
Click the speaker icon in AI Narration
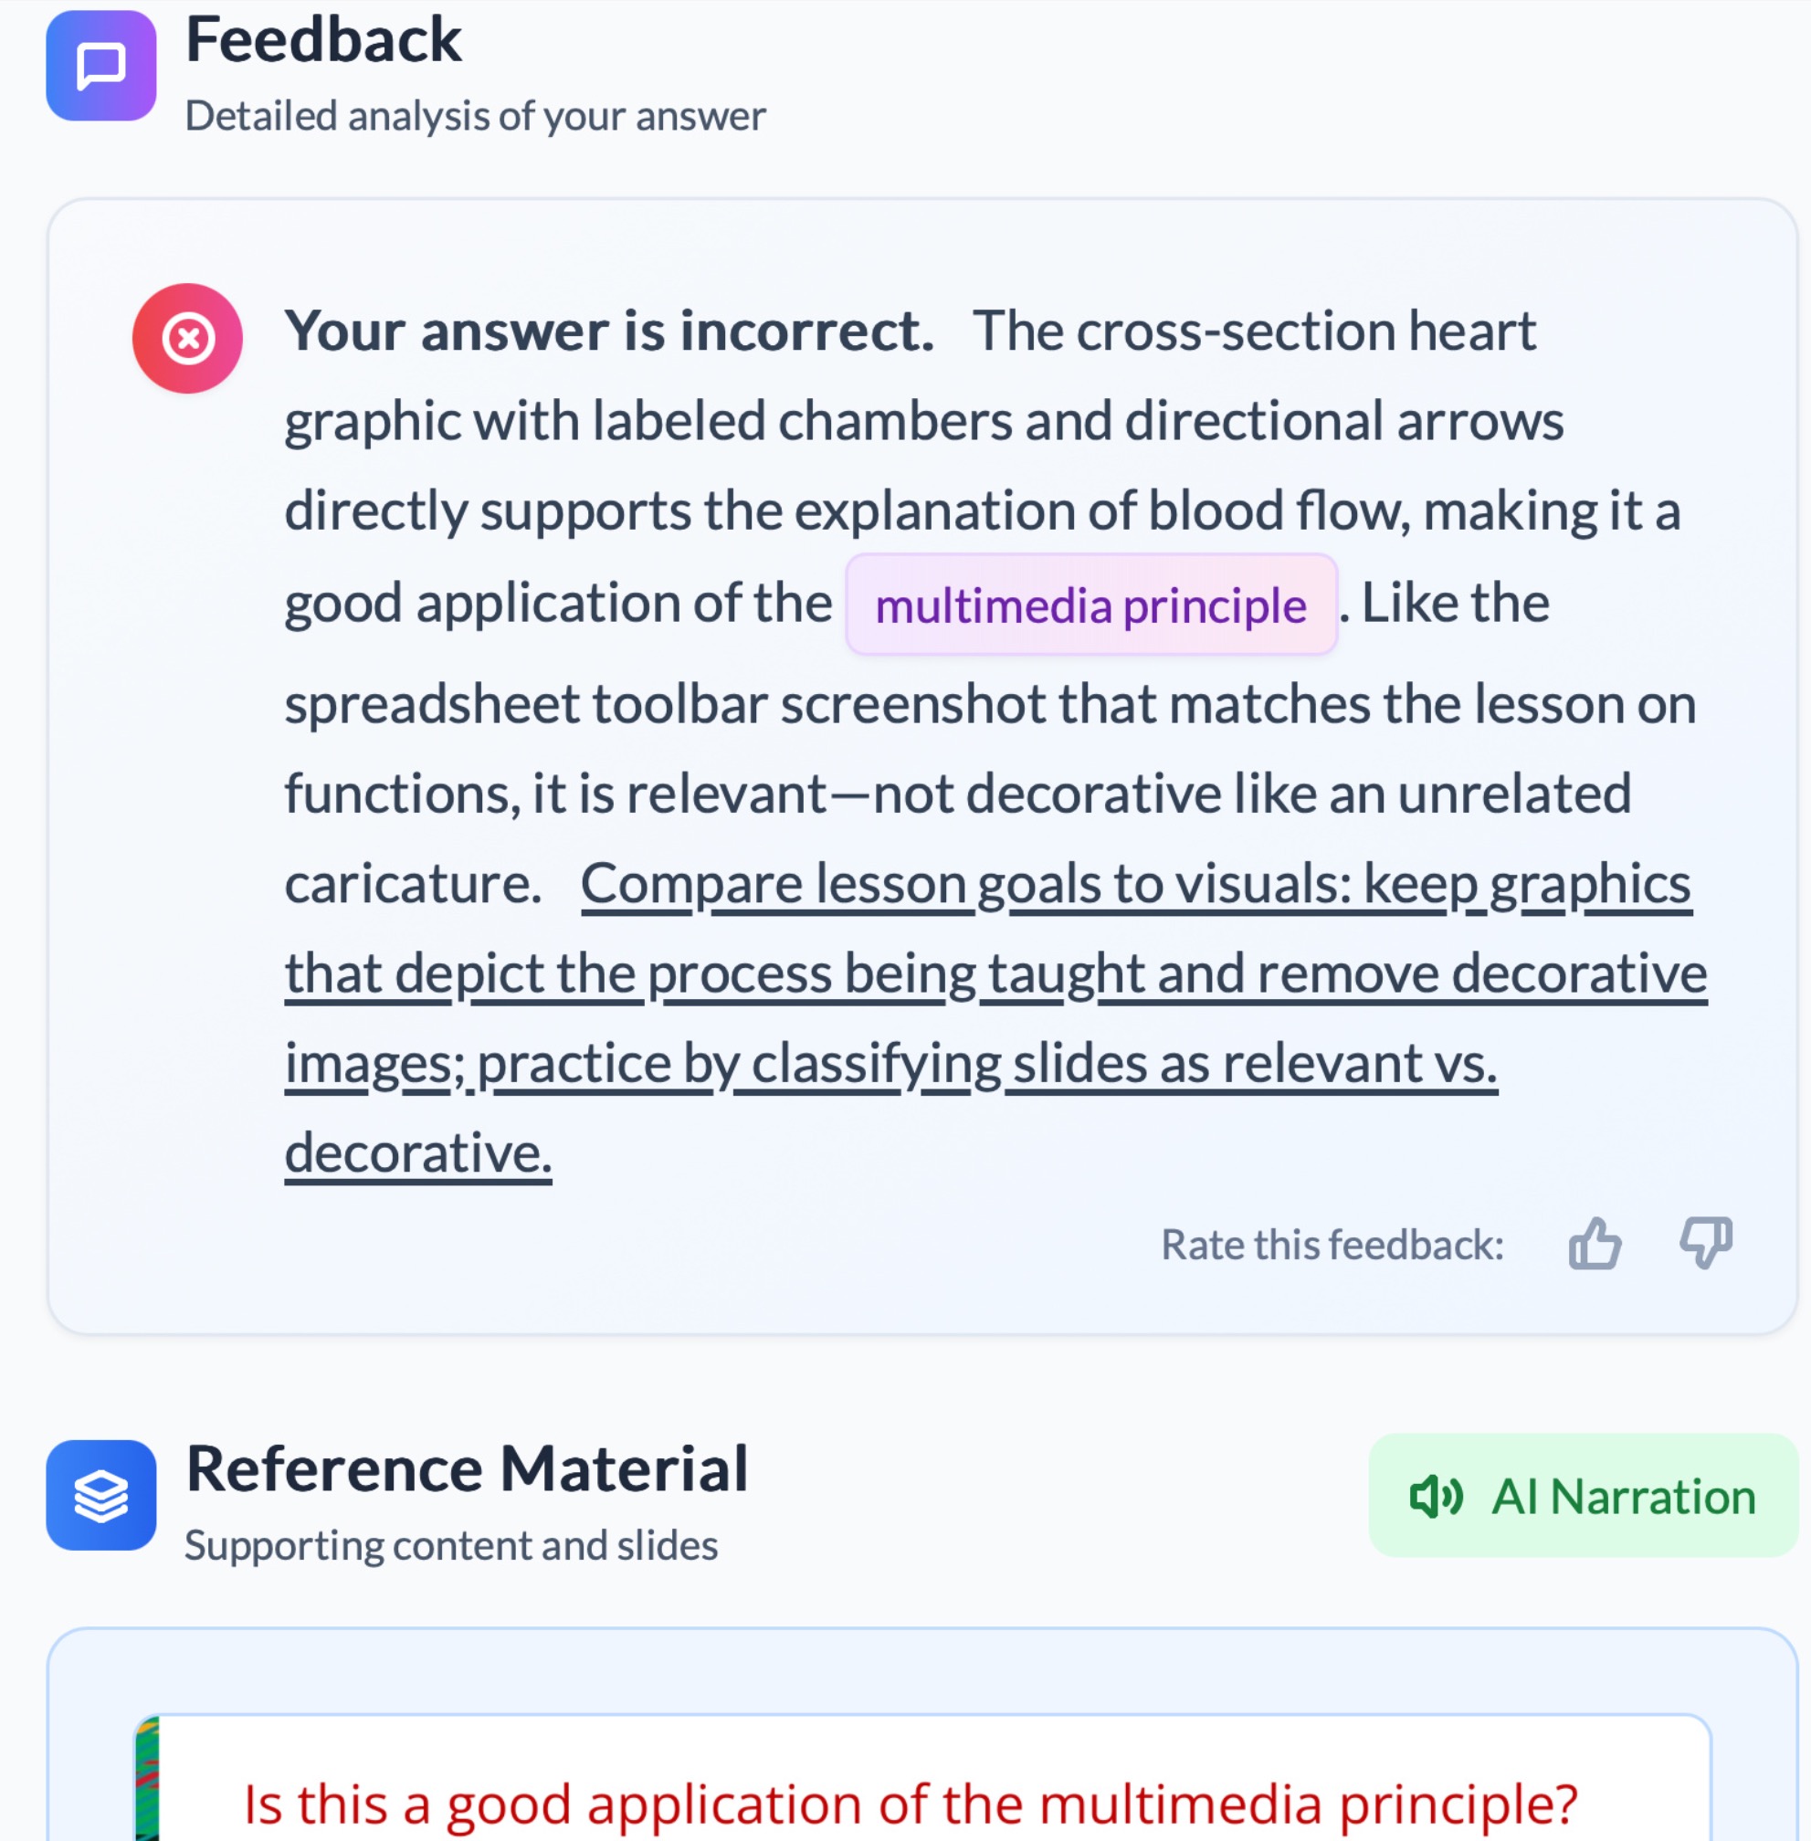1435,1496
